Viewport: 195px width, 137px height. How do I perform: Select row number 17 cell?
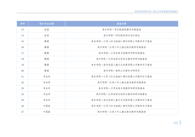point(23,53)
